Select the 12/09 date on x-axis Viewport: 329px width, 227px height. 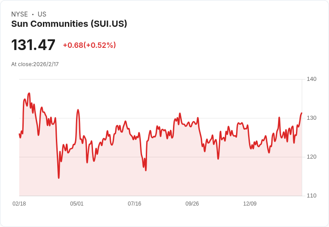pos(250,204)
